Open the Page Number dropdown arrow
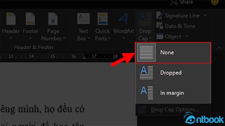 pos(64,38)
